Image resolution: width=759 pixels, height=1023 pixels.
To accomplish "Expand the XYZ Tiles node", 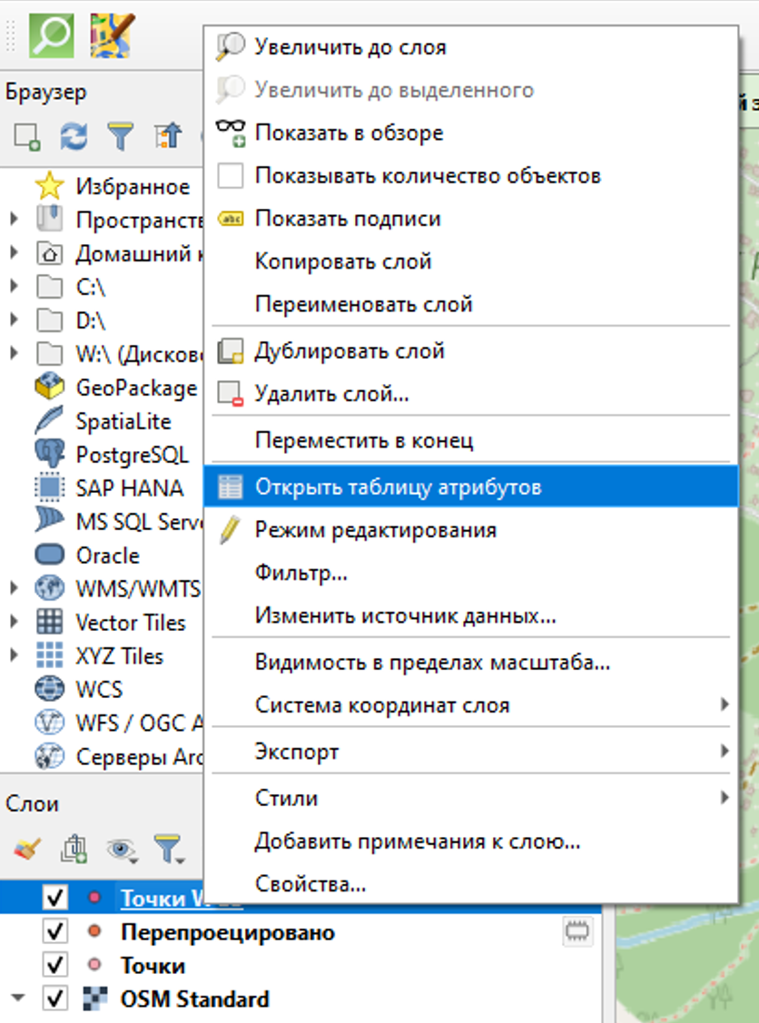I will 14,654.
